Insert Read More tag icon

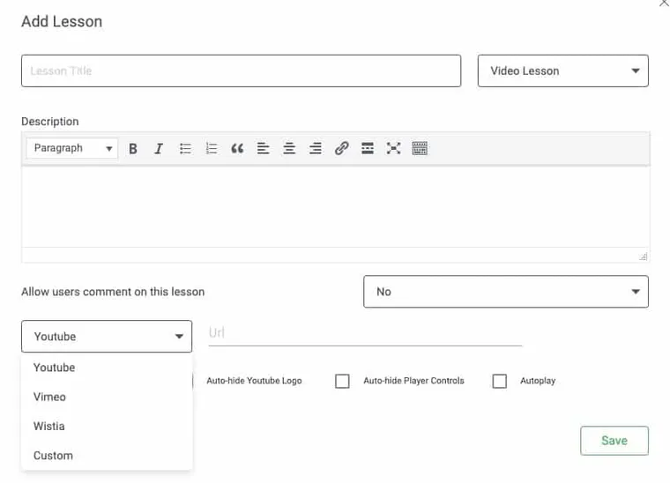[x=368, y=149]
